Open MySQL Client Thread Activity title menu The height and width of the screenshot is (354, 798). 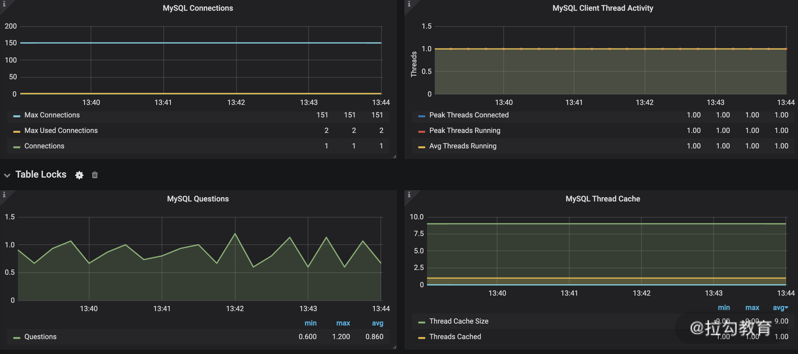[603, 8]
